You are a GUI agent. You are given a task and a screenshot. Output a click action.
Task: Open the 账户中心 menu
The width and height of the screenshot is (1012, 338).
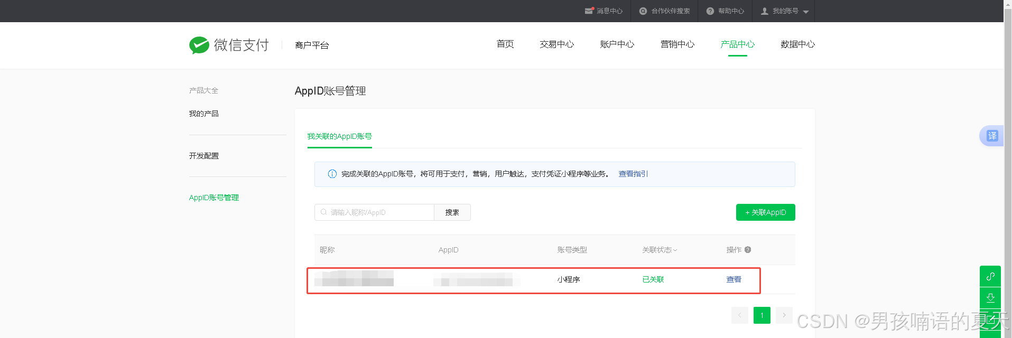[x=617, y=44]
